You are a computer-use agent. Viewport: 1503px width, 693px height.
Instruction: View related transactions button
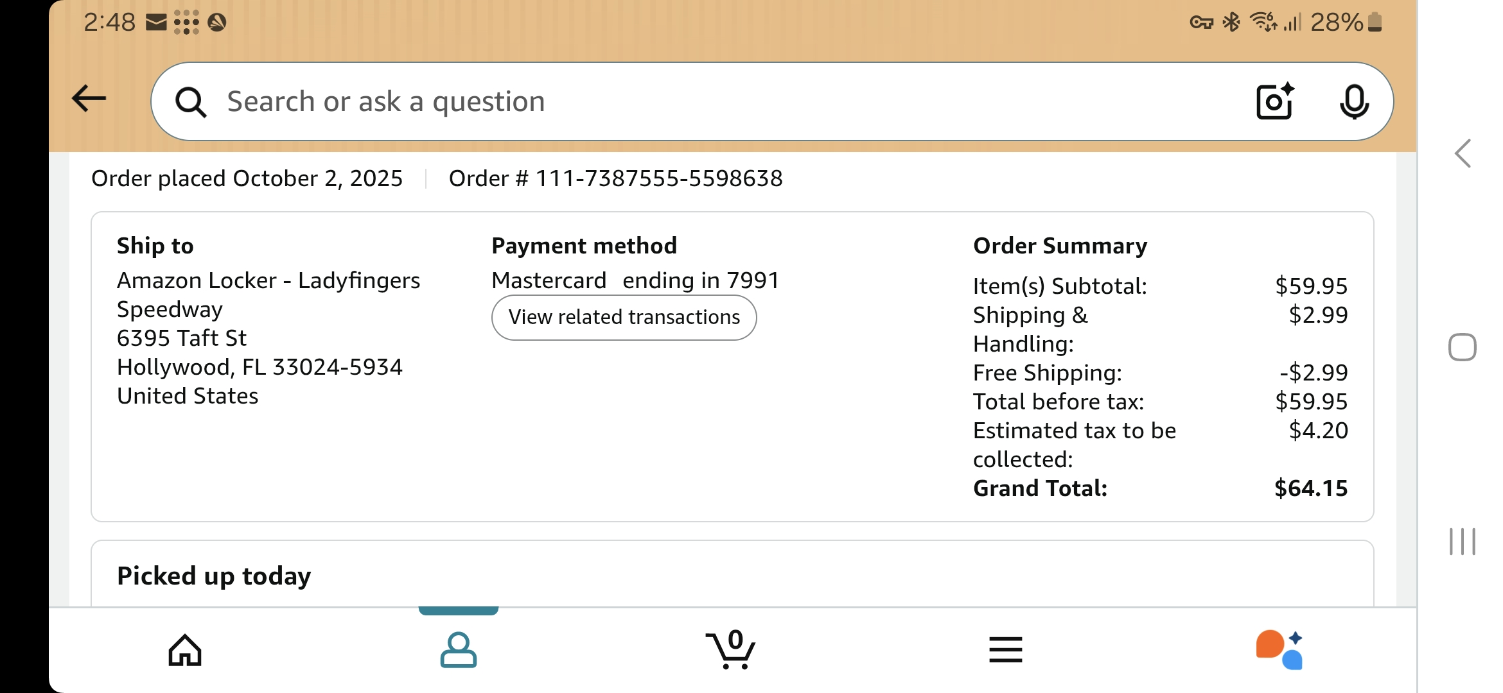[624, 318]
